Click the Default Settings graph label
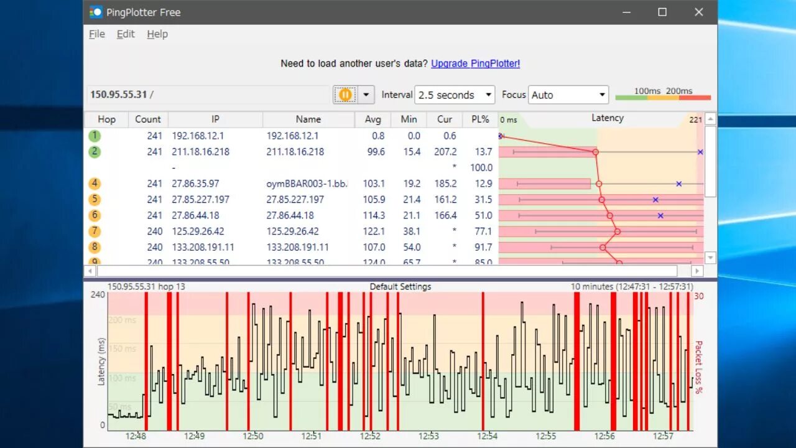This screenshot has height=448, width=796. (x=400, y=287)
